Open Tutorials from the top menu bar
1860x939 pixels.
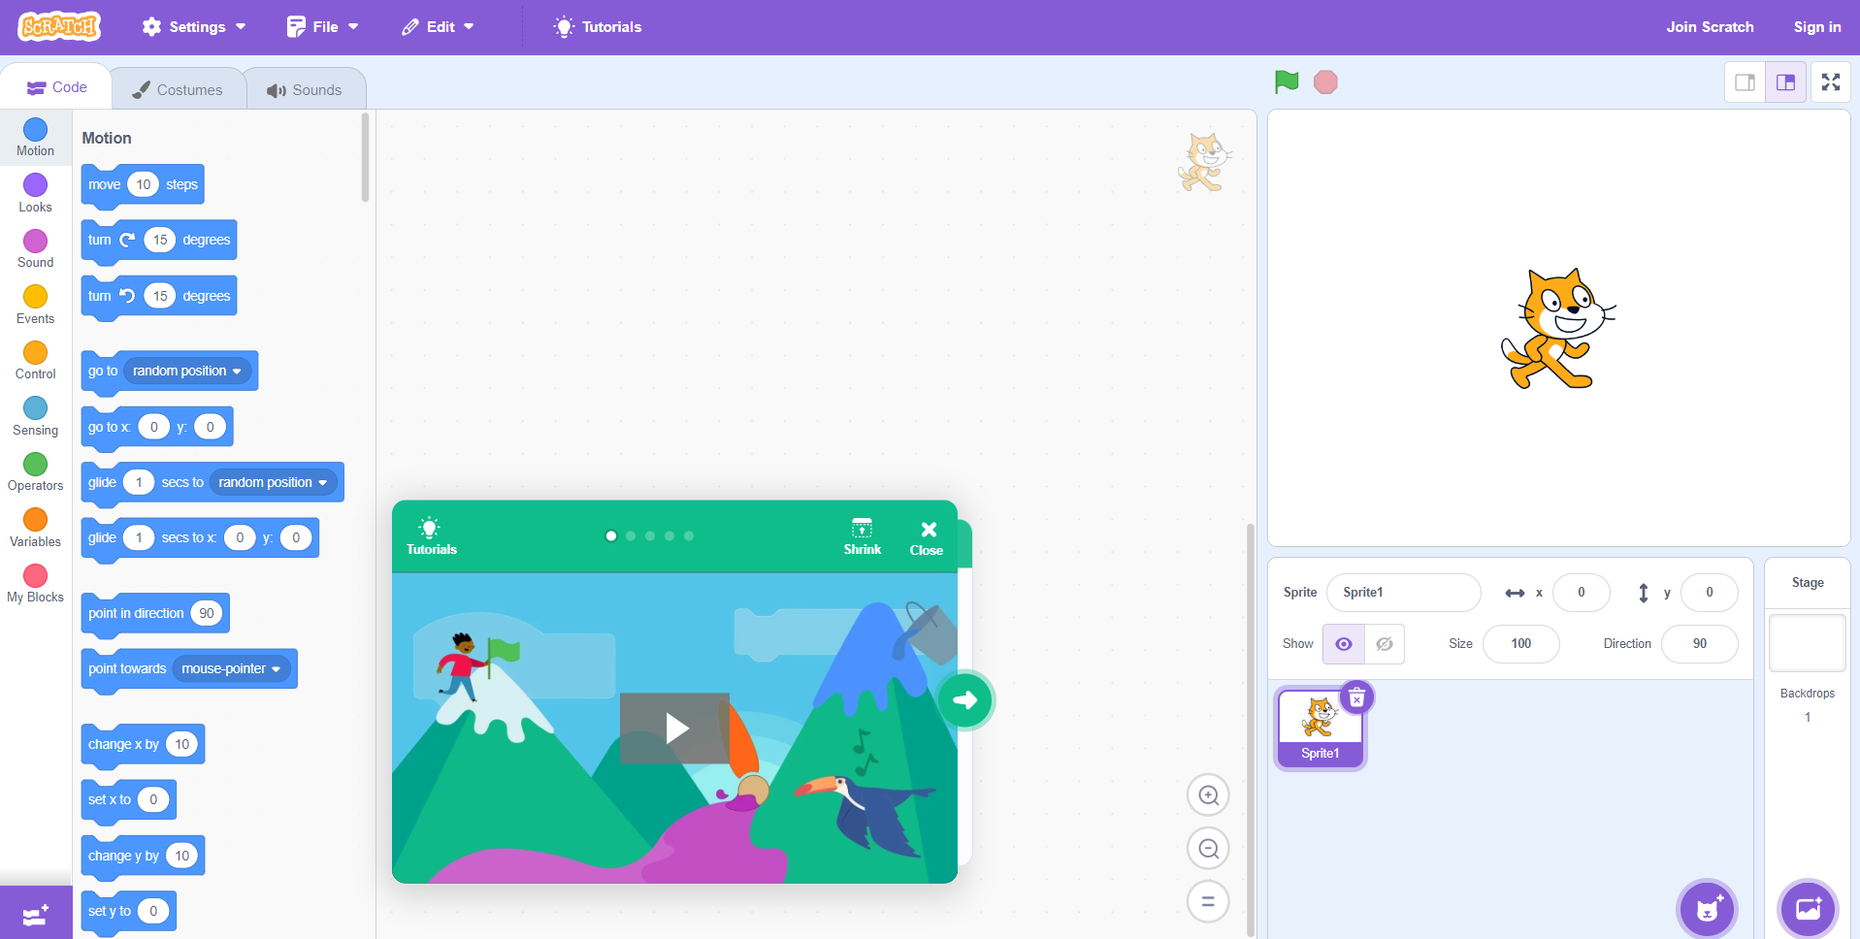[598, 27]
